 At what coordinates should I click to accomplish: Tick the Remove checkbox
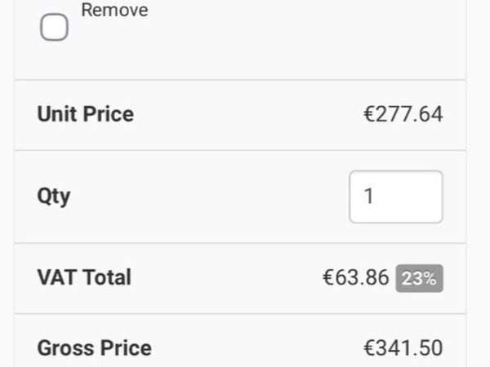(x=54, y=29)
